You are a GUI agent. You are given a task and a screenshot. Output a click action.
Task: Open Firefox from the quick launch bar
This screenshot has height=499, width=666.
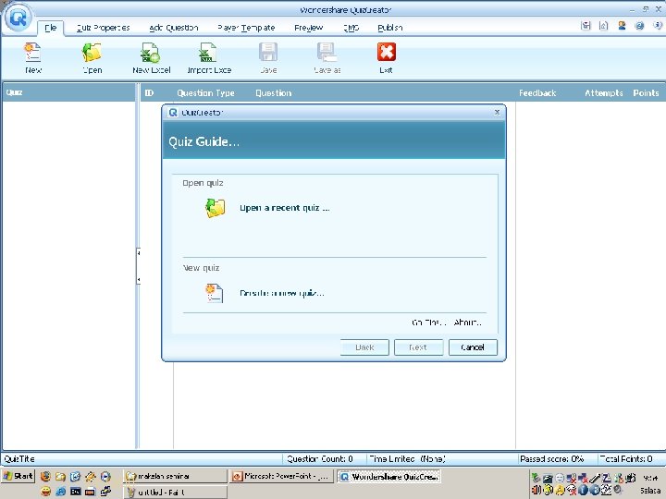click(45, 477)
